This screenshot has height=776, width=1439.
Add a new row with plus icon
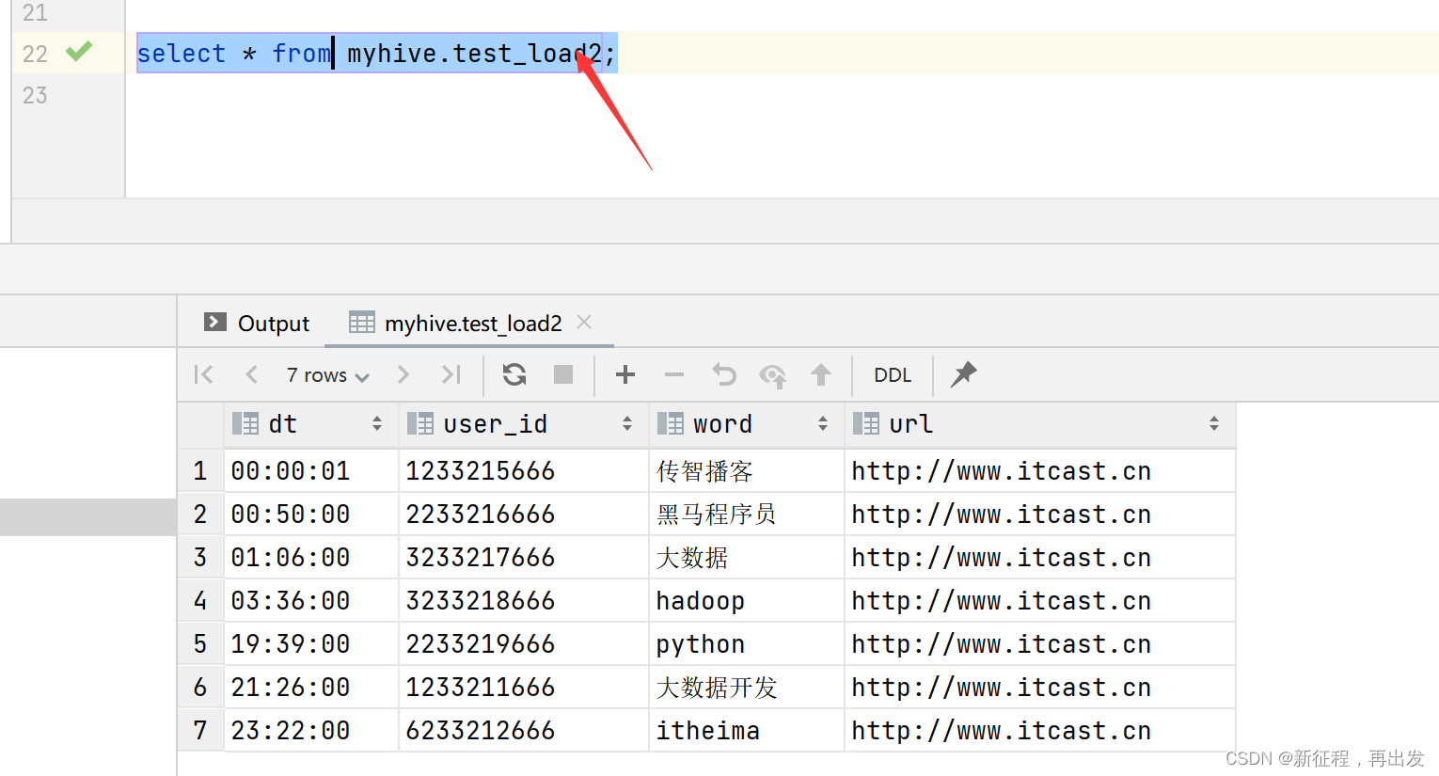[625, 374]
